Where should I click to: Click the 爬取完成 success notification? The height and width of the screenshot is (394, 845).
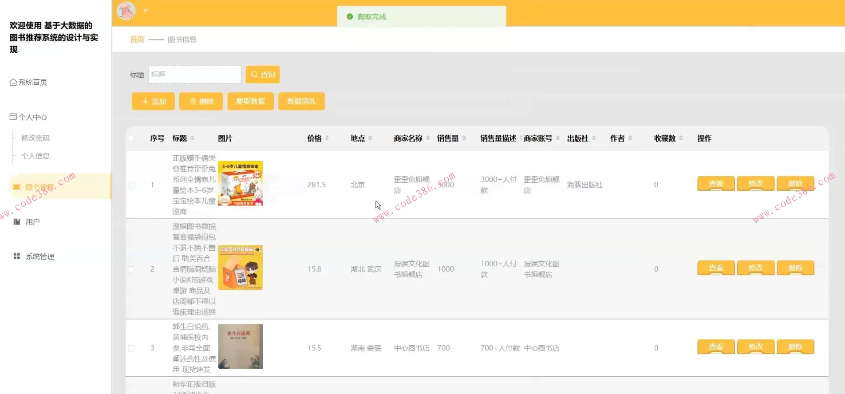422,16
